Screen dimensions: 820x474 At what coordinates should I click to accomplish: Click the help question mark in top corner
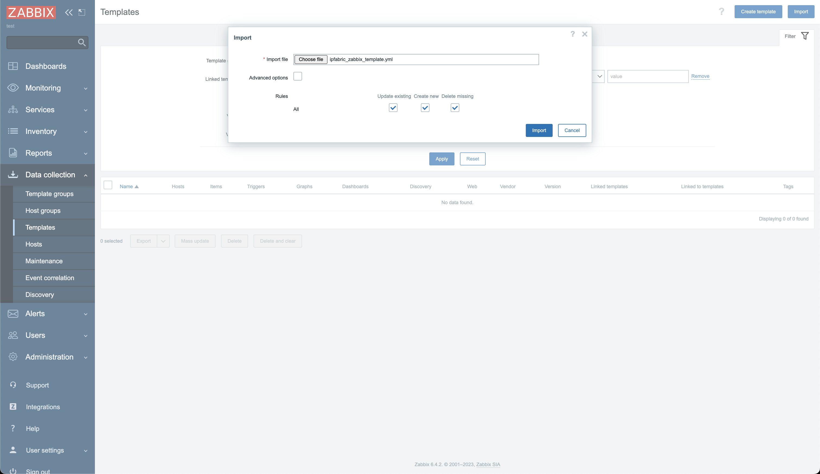722,11
